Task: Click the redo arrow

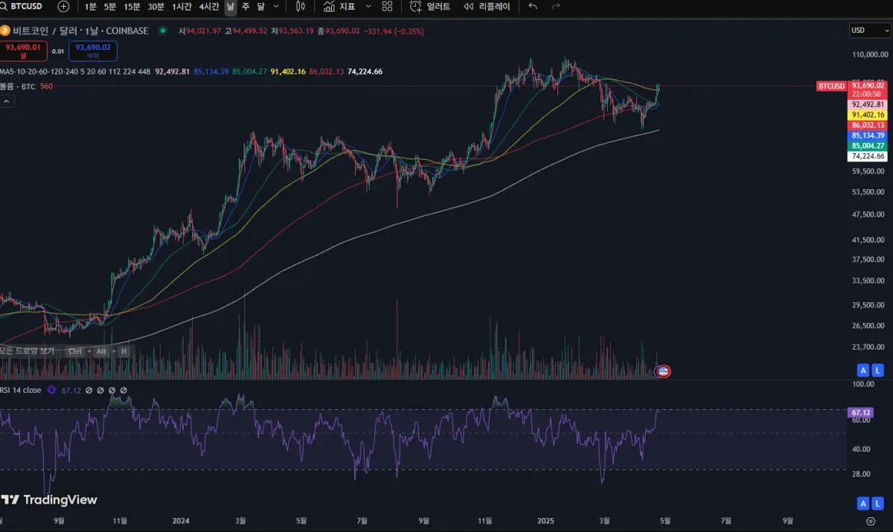Action: point(556,6)
